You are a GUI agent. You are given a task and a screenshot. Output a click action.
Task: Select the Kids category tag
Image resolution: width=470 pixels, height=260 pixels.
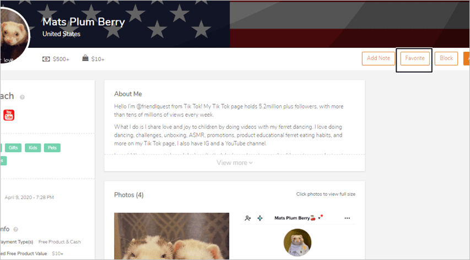click(33, 148)
